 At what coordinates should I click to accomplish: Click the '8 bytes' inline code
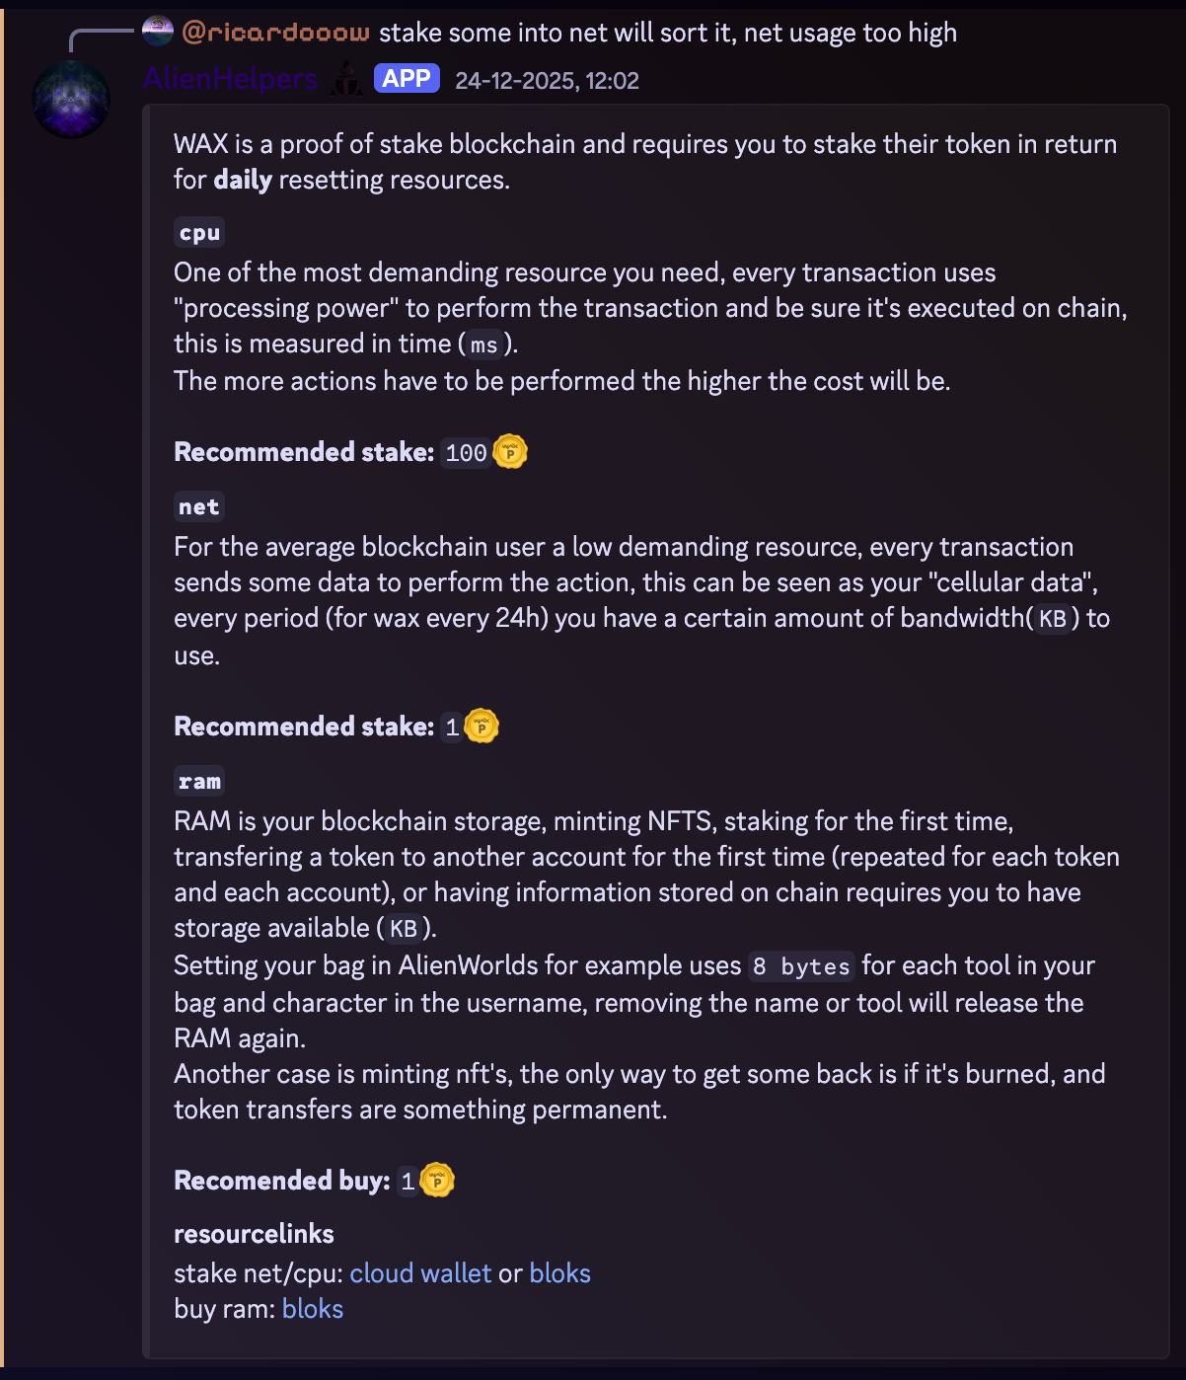[x=801, y=966]
